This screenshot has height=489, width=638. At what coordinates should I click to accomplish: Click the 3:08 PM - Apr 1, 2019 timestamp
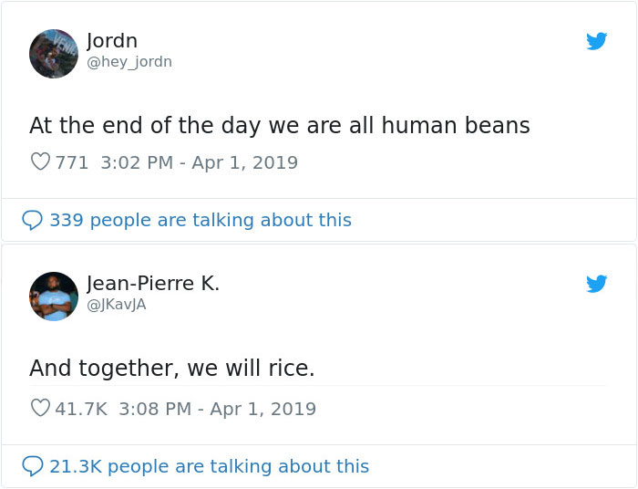[217, 409]
